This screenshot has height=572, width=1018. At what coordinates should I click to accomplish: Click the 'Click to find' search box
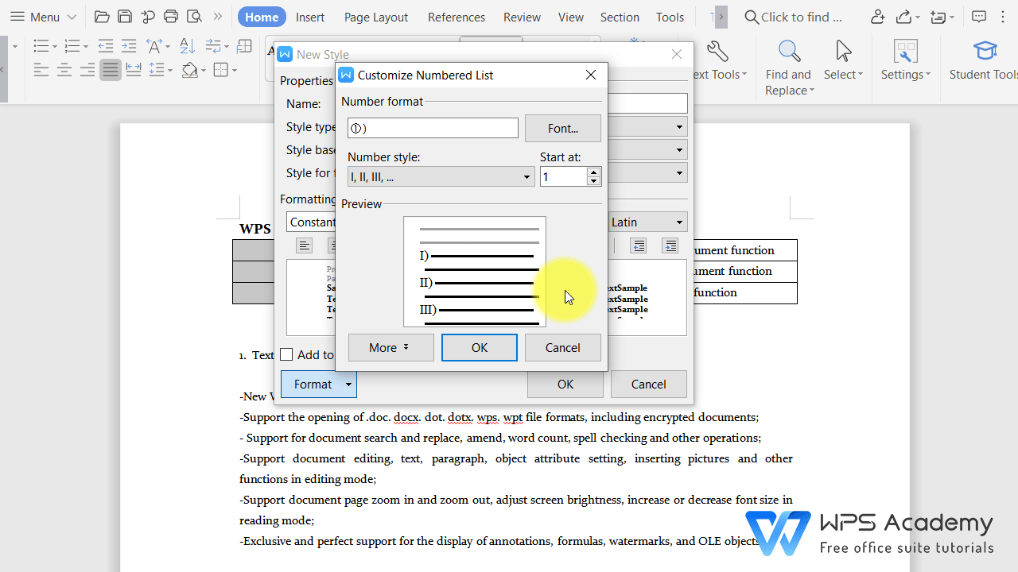pyautogui.click(x=793, y=17)
